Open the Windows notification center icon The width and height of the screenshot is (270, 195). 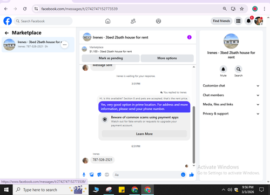tap(261, 190)
